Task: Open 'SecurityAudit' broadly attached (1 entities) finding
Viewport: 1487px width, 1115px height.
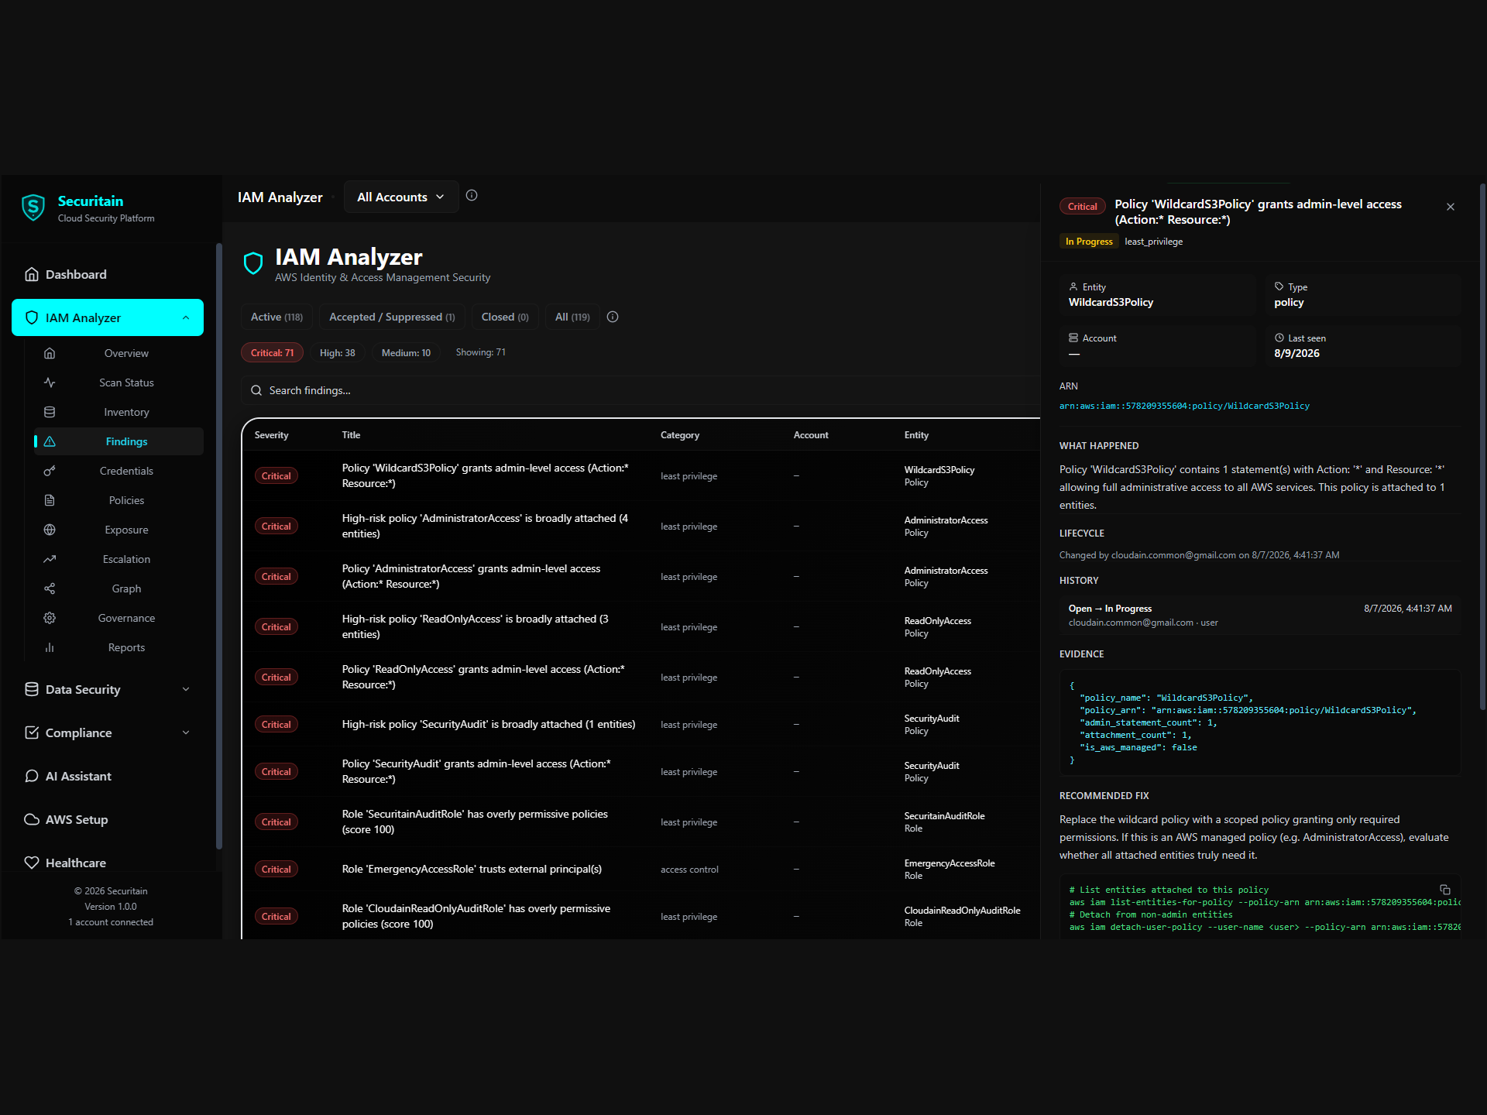Action: 641,725
